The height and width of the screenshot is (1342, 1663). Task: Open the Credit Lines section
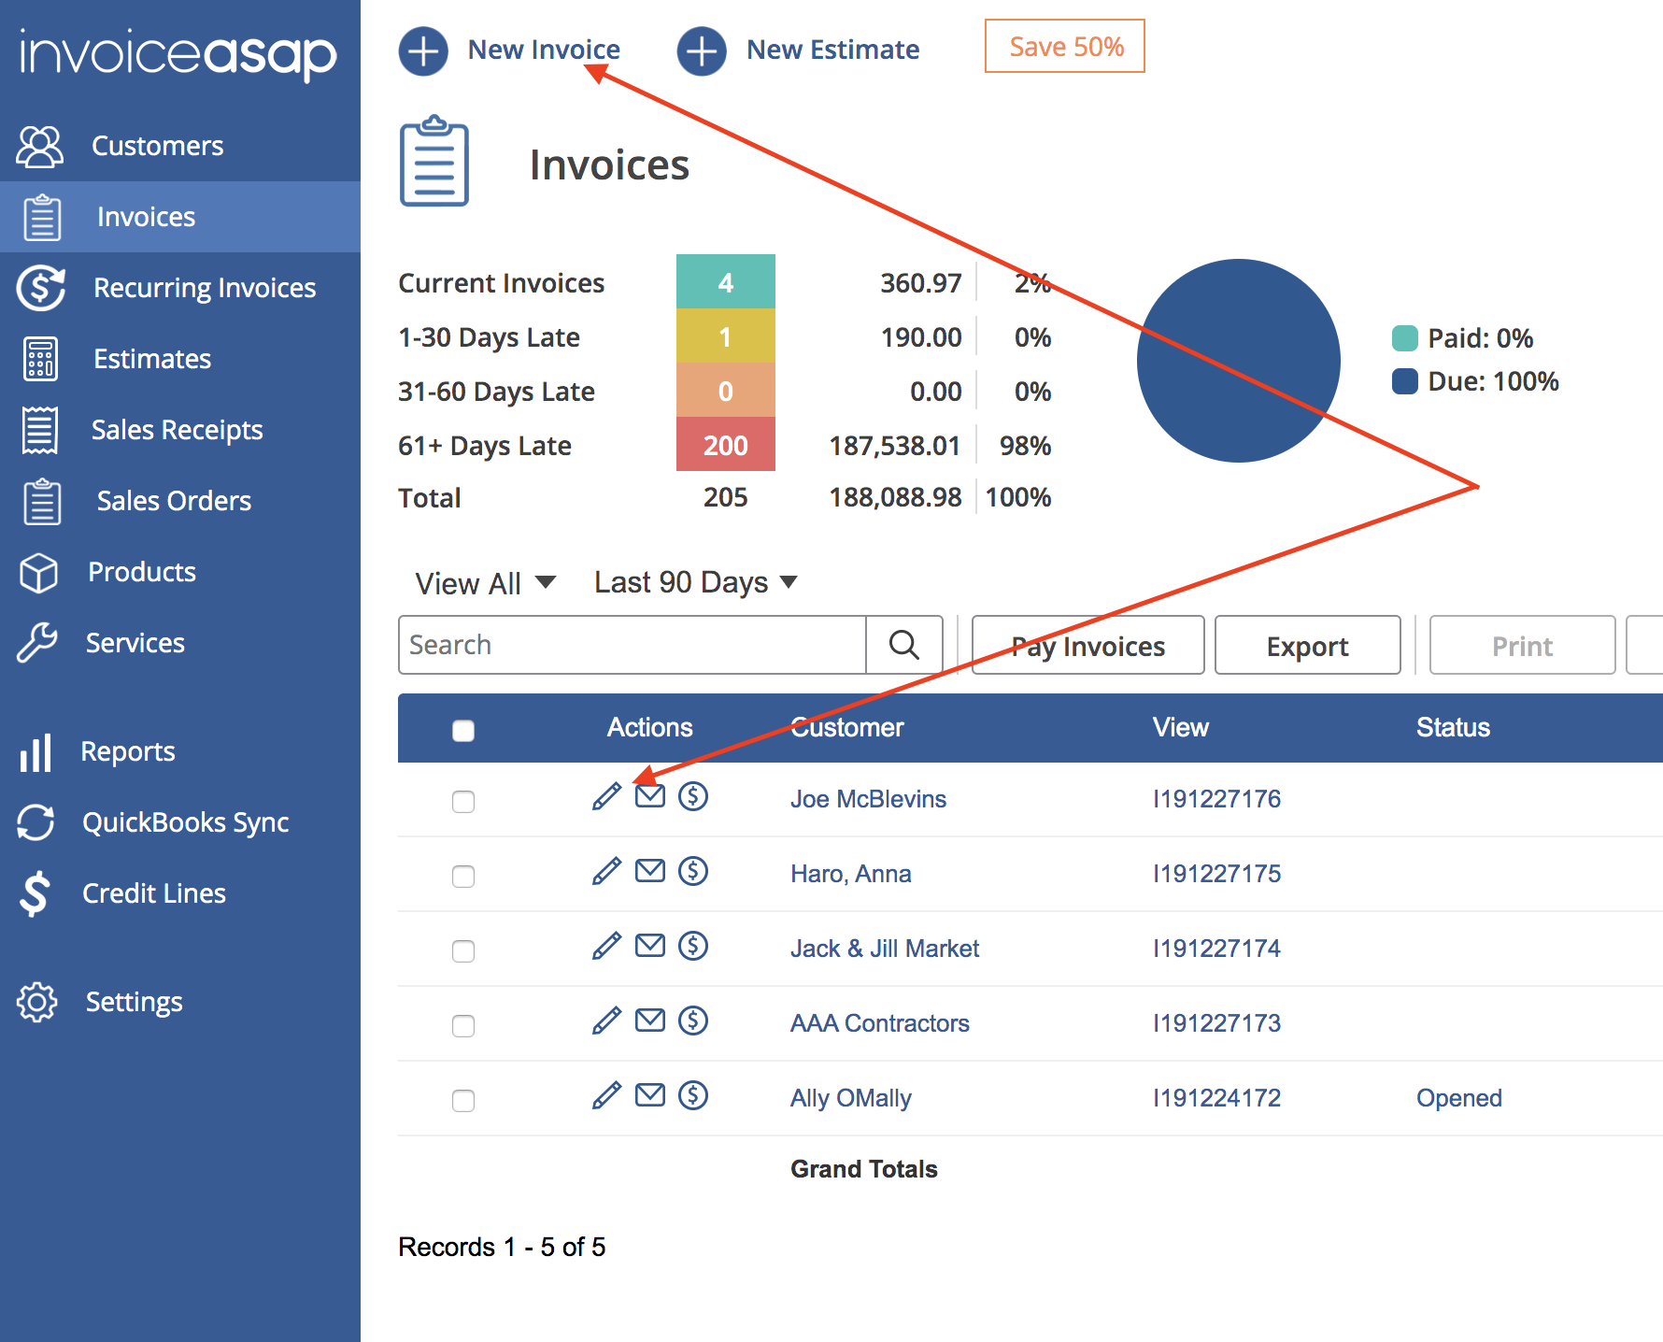click(x=153, y=892)
